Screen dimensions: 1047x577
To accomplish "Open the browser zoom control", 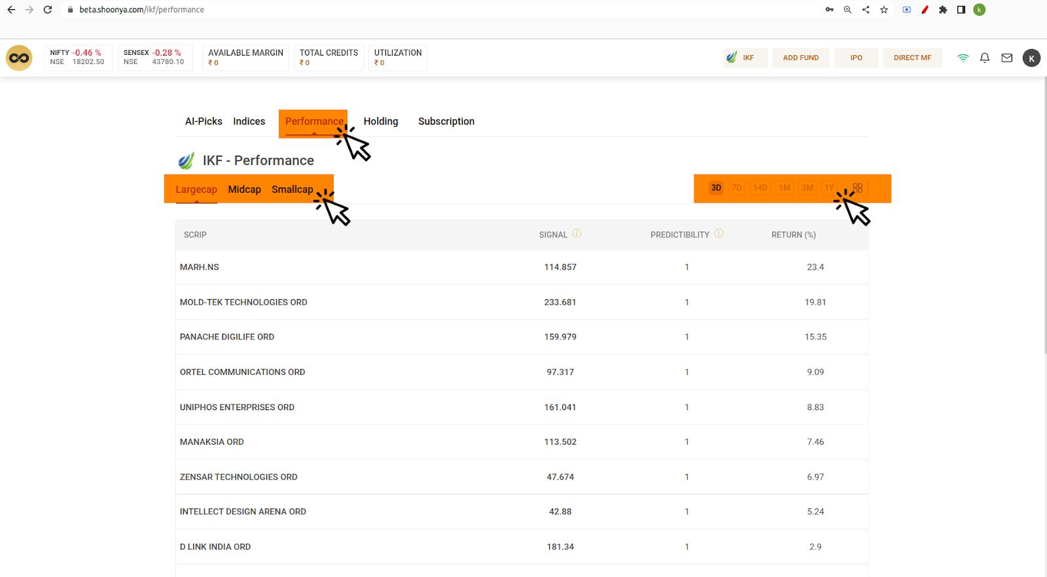I will pyautogui.click(x=847, y=10).
